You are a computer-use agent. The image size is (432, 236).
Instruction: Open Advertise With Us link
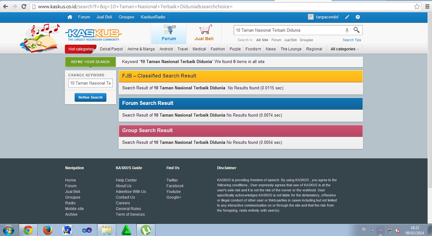131,192
